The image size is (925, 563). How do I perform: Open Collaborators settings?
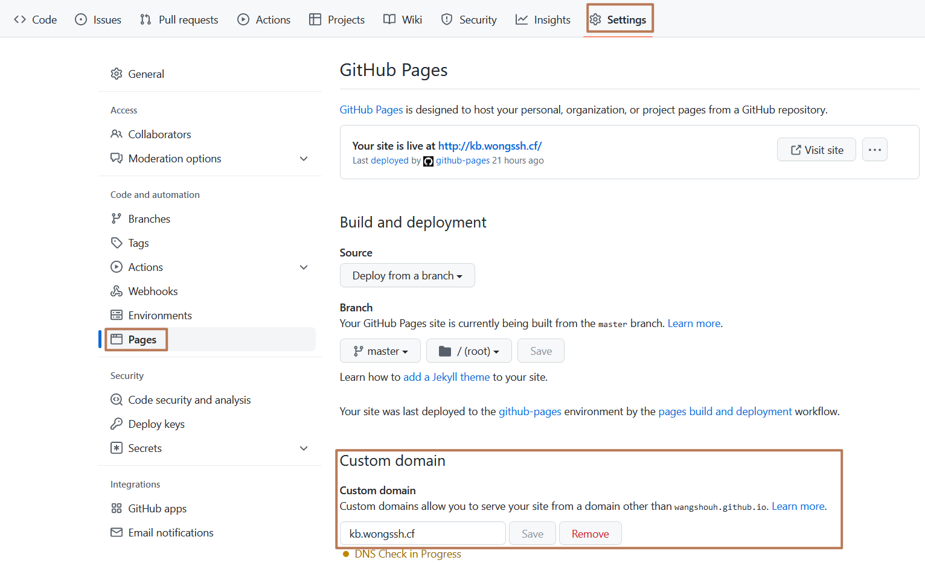point(116,134)
